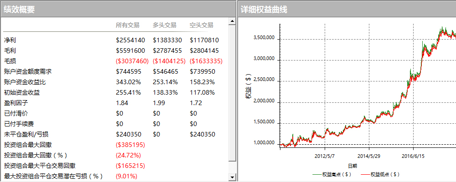Click the 2016/6/15 date axis label
The width and height of the screenshot is (456, 182).
click(x=413, y=155)
